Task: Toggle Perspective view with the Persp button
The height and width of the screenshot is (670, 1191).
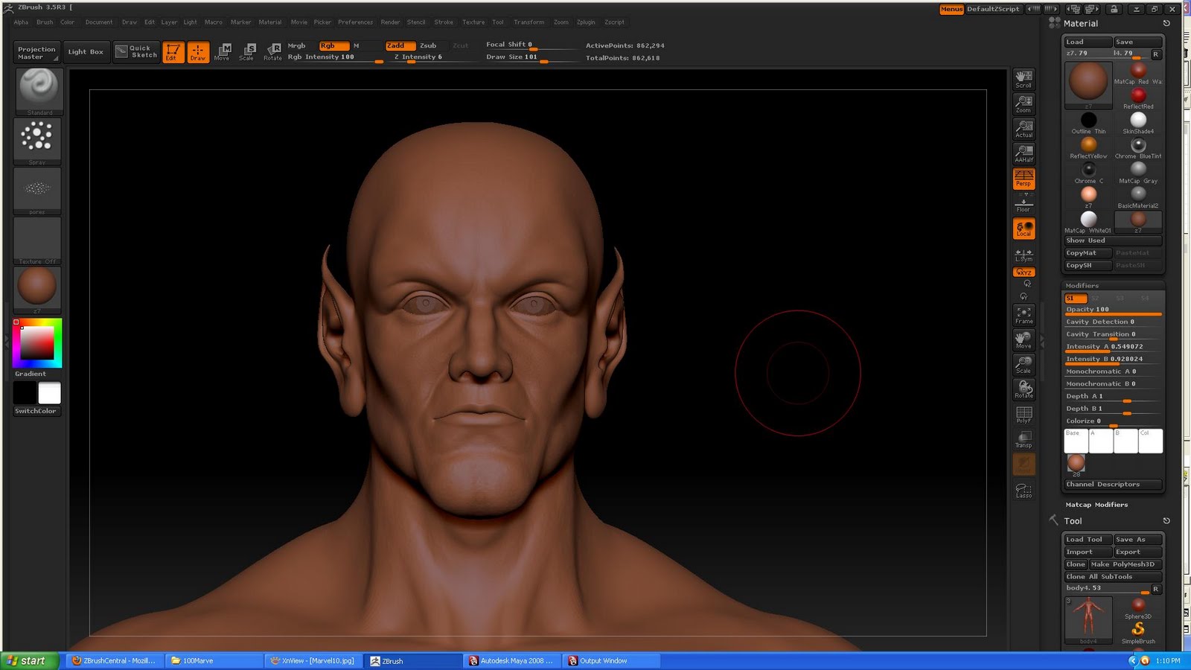Action: click(1024, 179)
